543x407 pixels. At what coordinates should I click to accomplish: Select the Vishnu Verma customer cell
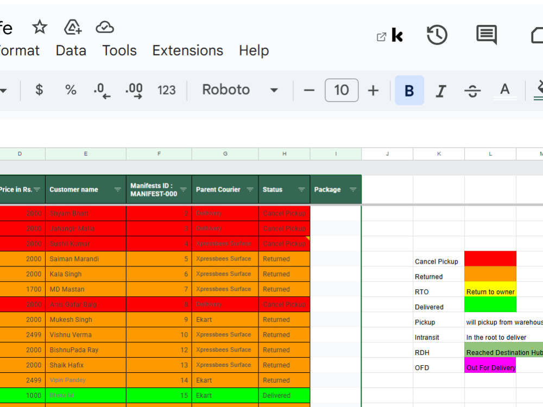(x=86, y=335)
